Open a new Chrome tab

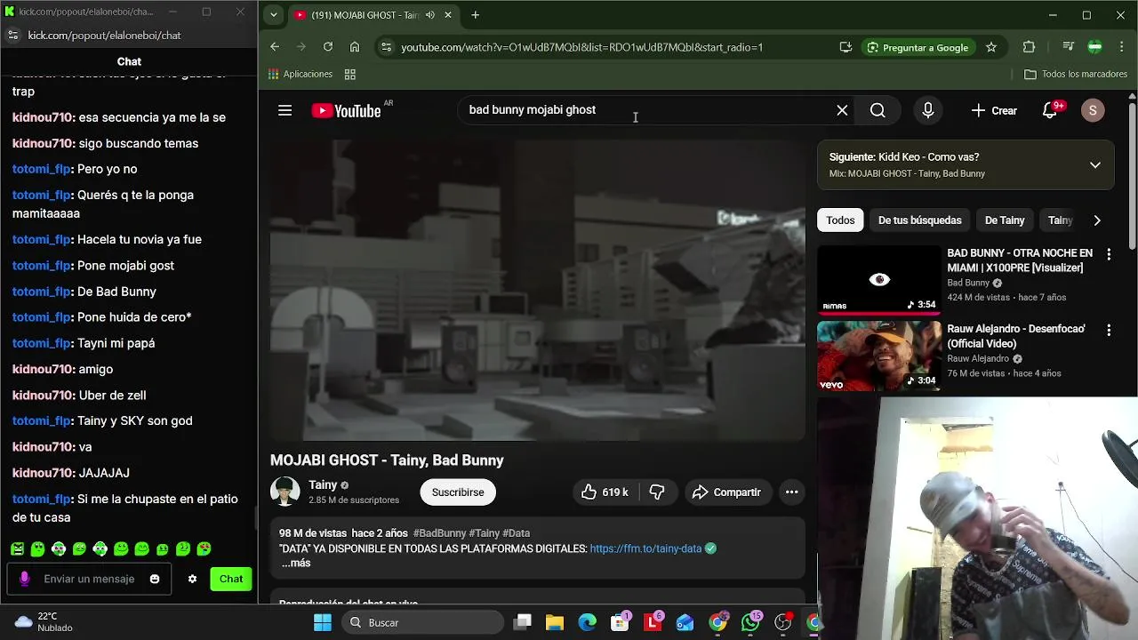(476, 15)
